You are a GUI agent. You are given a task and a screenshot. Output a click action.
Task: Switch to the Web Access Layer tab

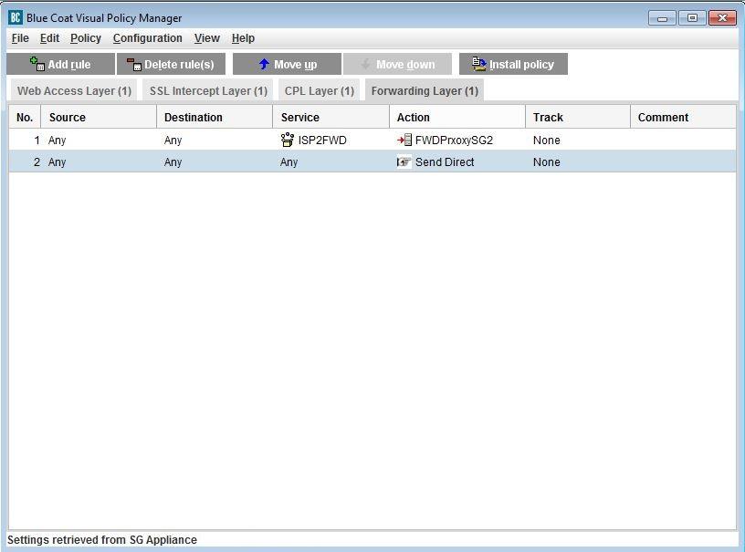74,91
